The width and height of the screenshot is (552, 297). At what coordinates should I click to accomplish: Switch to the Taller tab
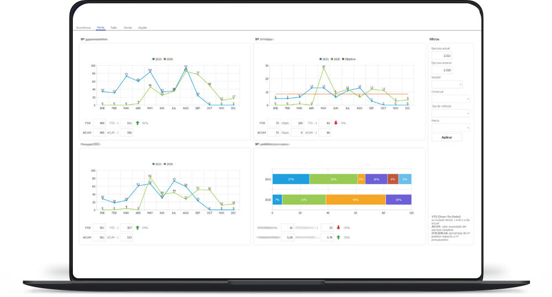pos(114,28)
